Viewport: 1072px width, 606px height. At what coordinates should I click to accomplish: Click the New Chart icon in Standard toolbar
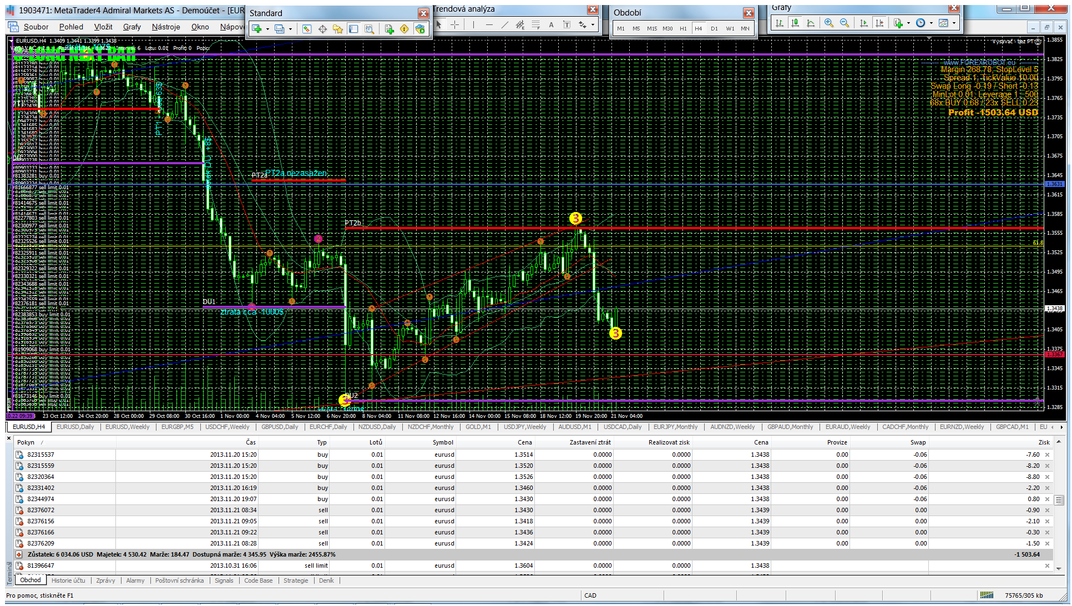pos(257,29)
